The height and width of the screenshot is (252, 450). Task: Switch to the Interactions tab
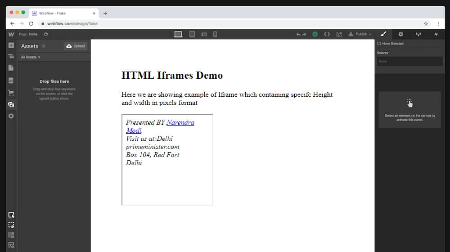[436, 34]
